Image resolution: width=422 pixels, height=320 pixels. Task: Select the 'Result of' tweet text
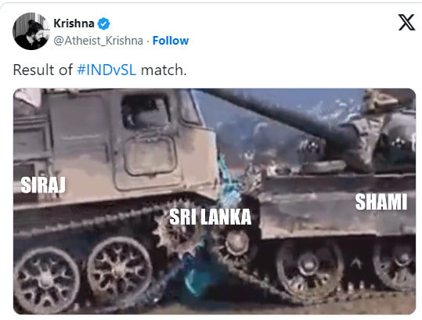point(43,70)
